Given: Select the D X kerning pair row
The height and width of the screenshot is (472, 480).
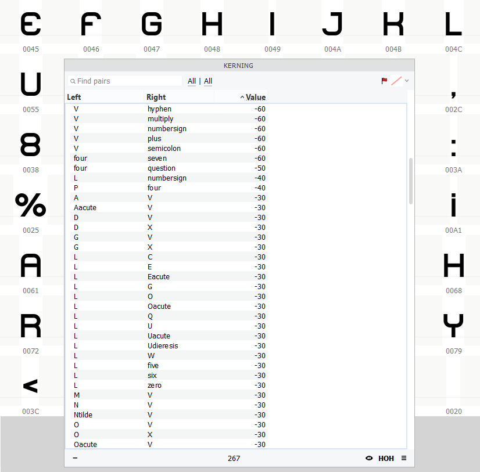Looking at the screenshot, I should point(169,227).
